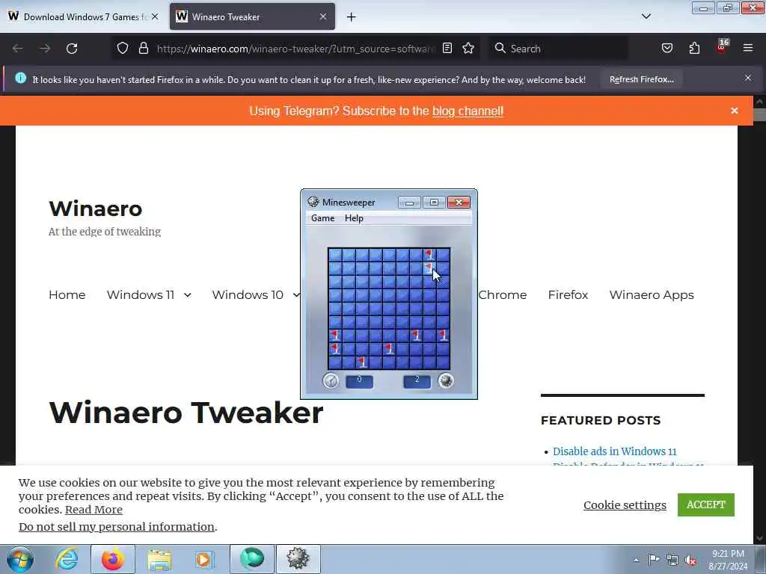
Task: Open the Extensions puzzle icon
Action: tap(694, 48)
